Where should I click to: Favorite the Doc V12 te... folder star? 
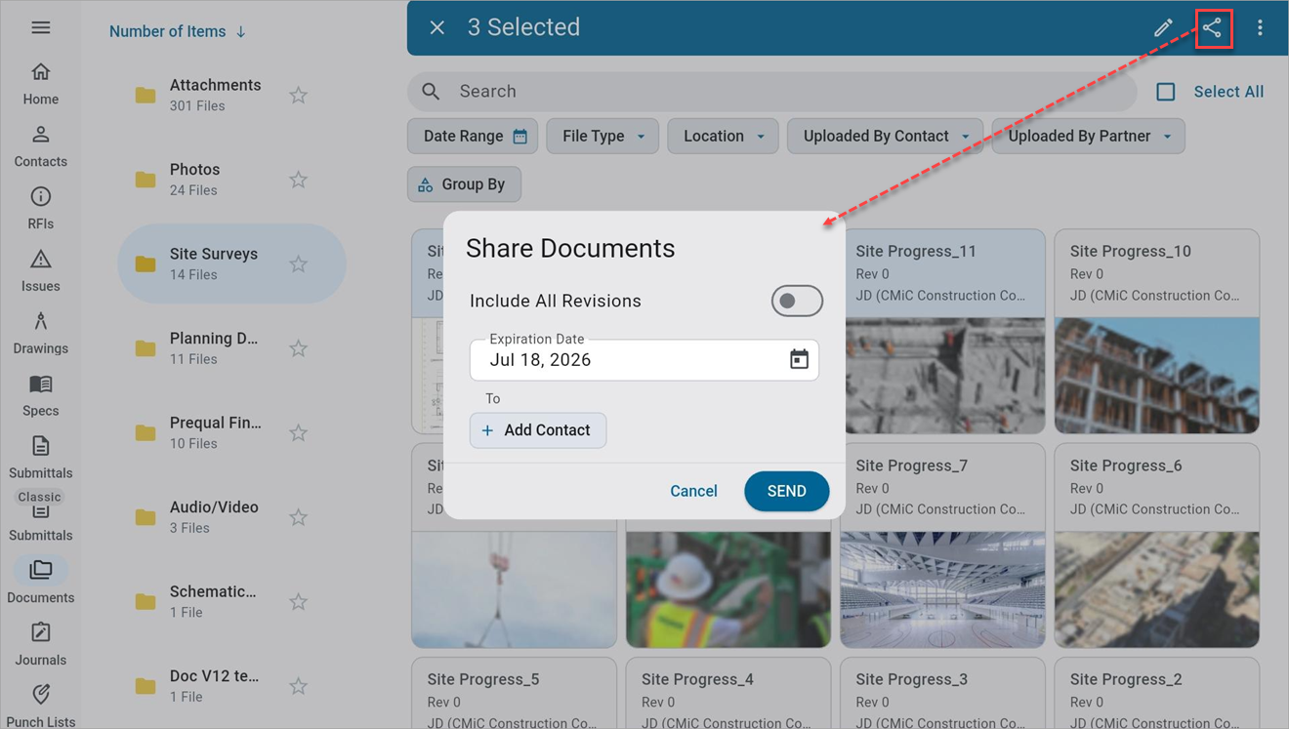click(x=299, y=686)
